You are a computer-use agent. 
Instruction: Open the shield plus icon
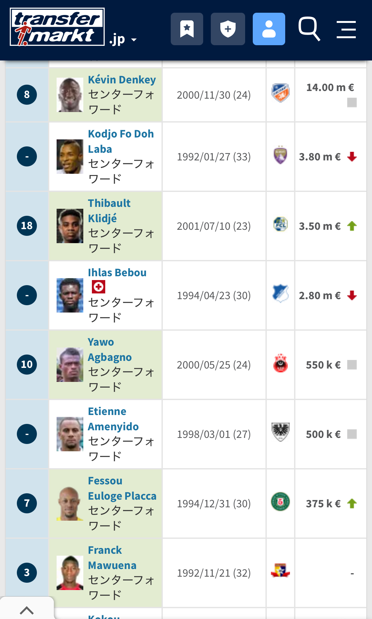pos(228,29)
